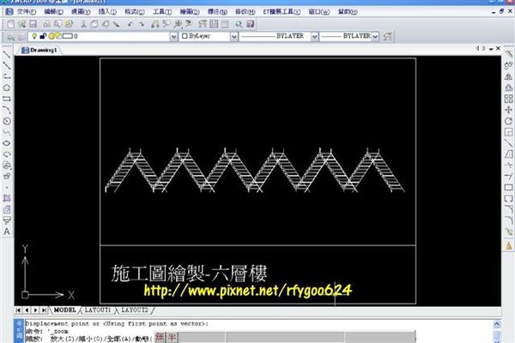Click the previous layout tab arrow

tap(27, 310)
